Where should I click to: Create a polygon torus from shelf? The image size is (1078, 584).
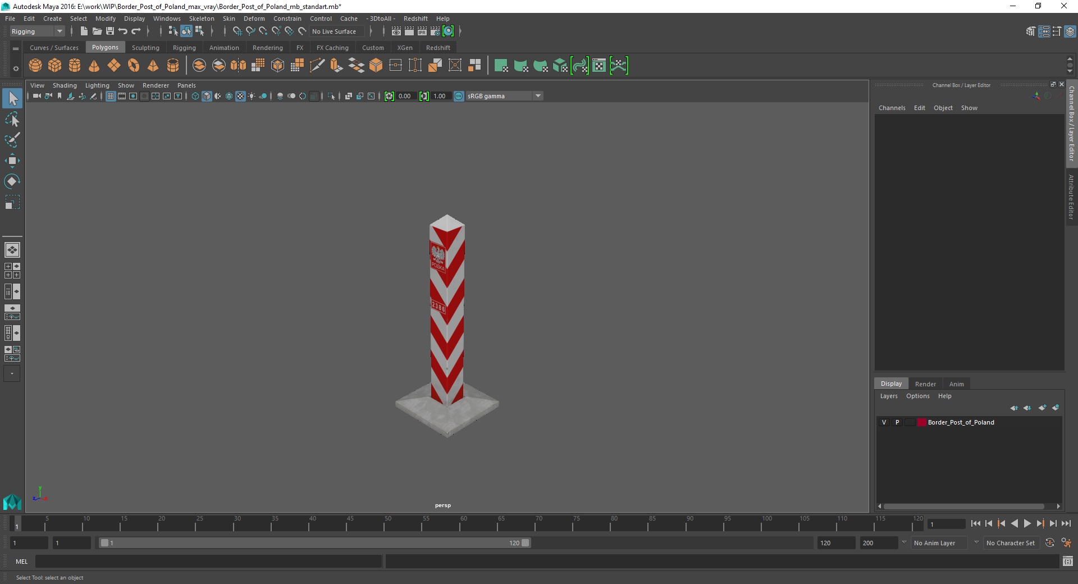pyautogui.click(x=134, y=66)
